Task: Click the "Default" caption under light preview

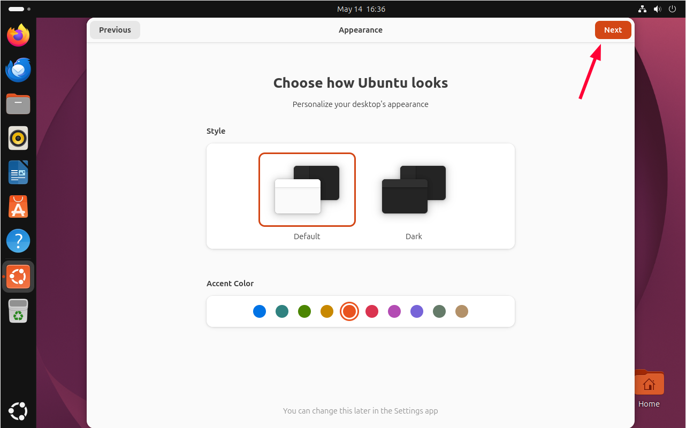Action: pyautogui.click(x=307, y=236)
